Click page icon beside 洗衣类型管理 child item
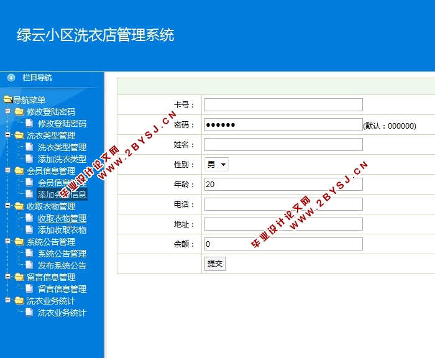Viewport: 435px width, 358px height. (x=29, y=147)
